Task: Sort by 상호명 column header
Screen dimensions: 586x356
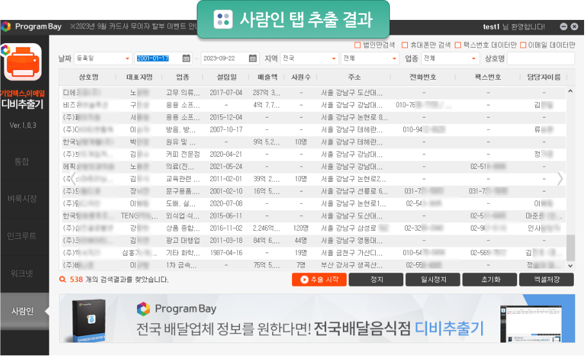Action: pyautogui.click(x=88, y=77)
